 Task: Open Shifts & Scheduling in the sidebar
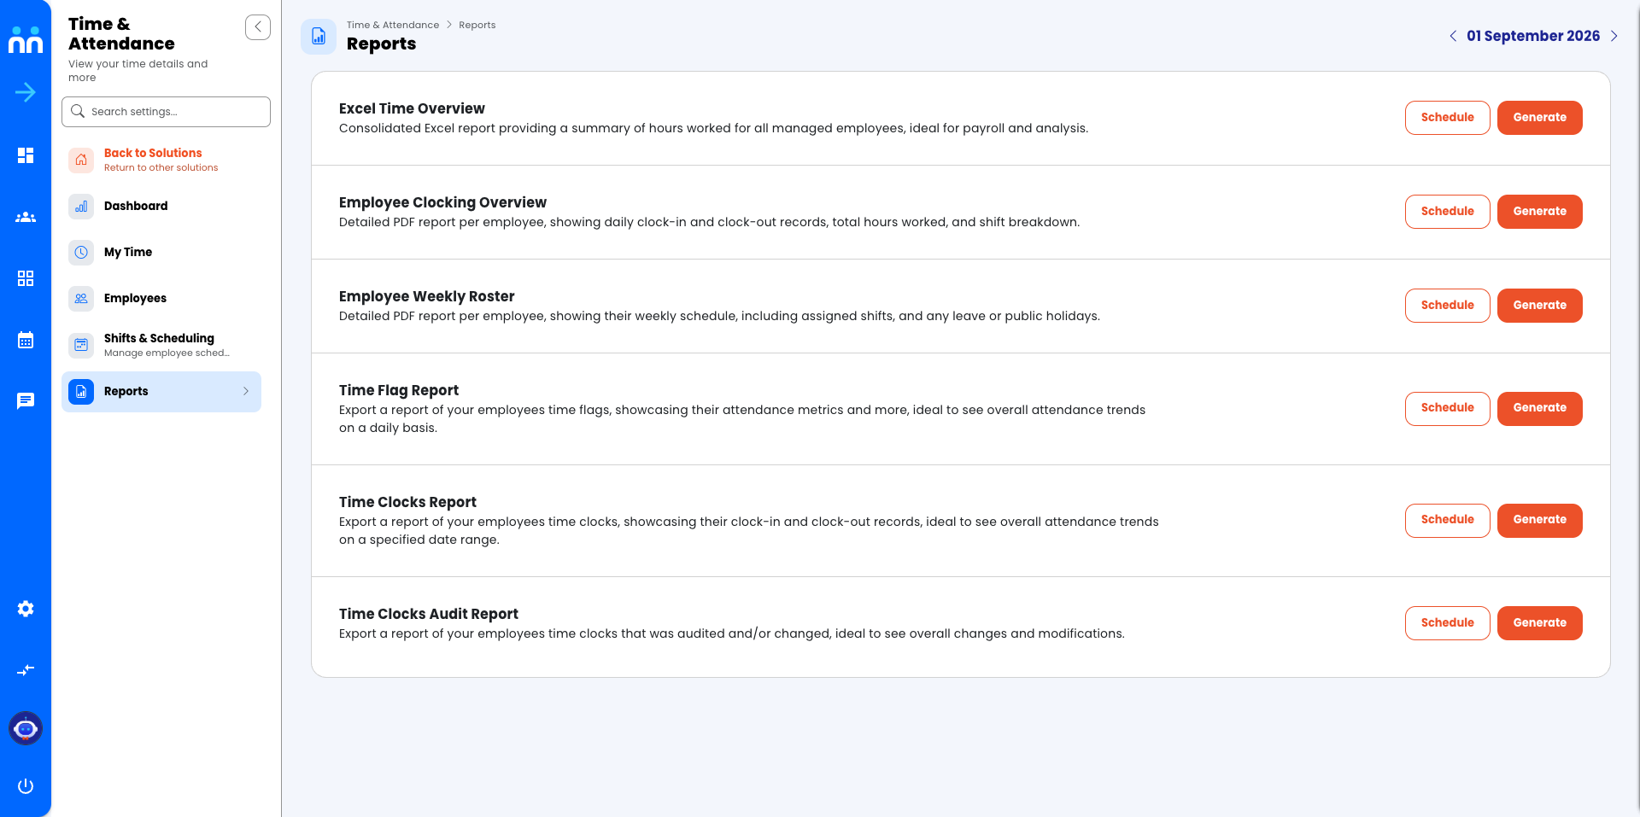[x=161, y=345]
